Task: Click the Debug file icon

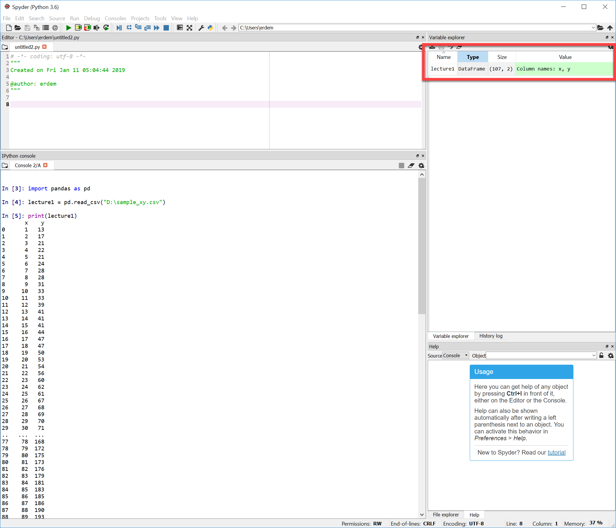Action: 119,28
